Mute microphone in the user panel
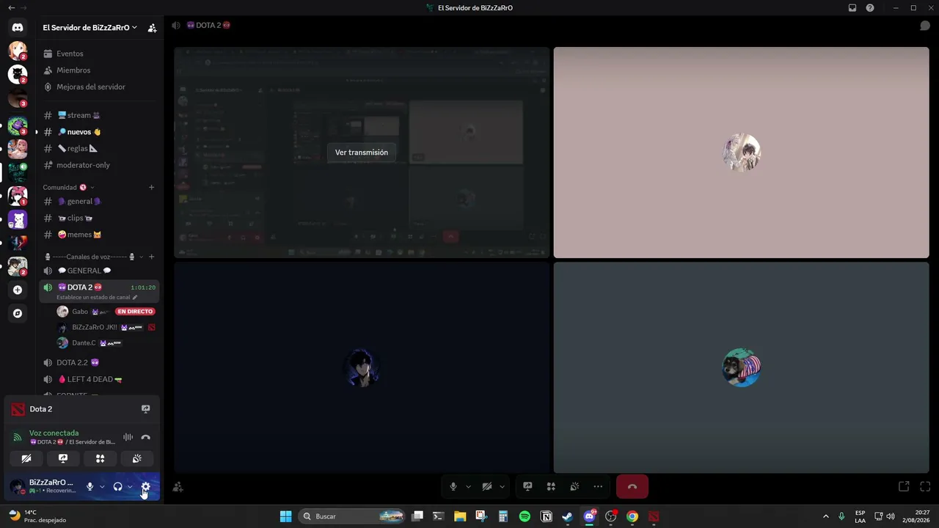 (90, 486)
